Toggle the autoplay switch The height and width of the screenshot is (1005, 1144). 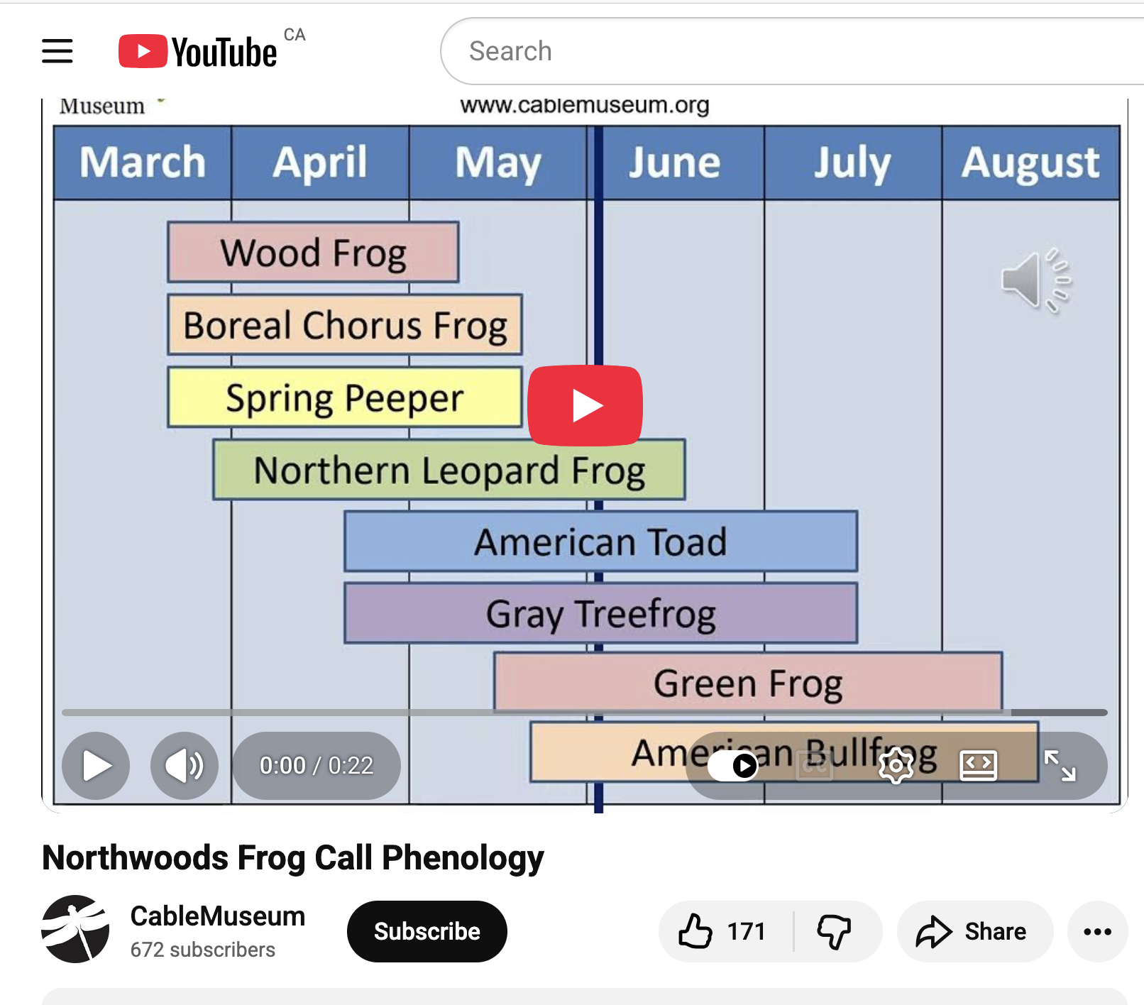733,766
